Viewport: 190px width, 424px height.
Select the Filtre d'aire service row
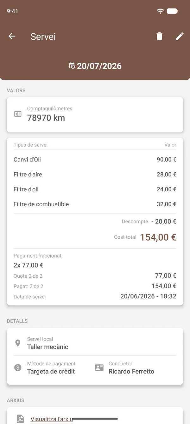point(95,174)
